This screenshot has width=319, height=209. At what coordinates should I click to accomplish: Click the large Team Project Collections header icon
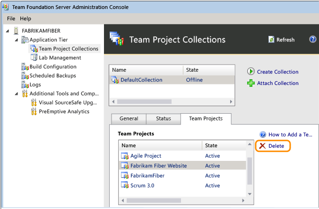117,39
